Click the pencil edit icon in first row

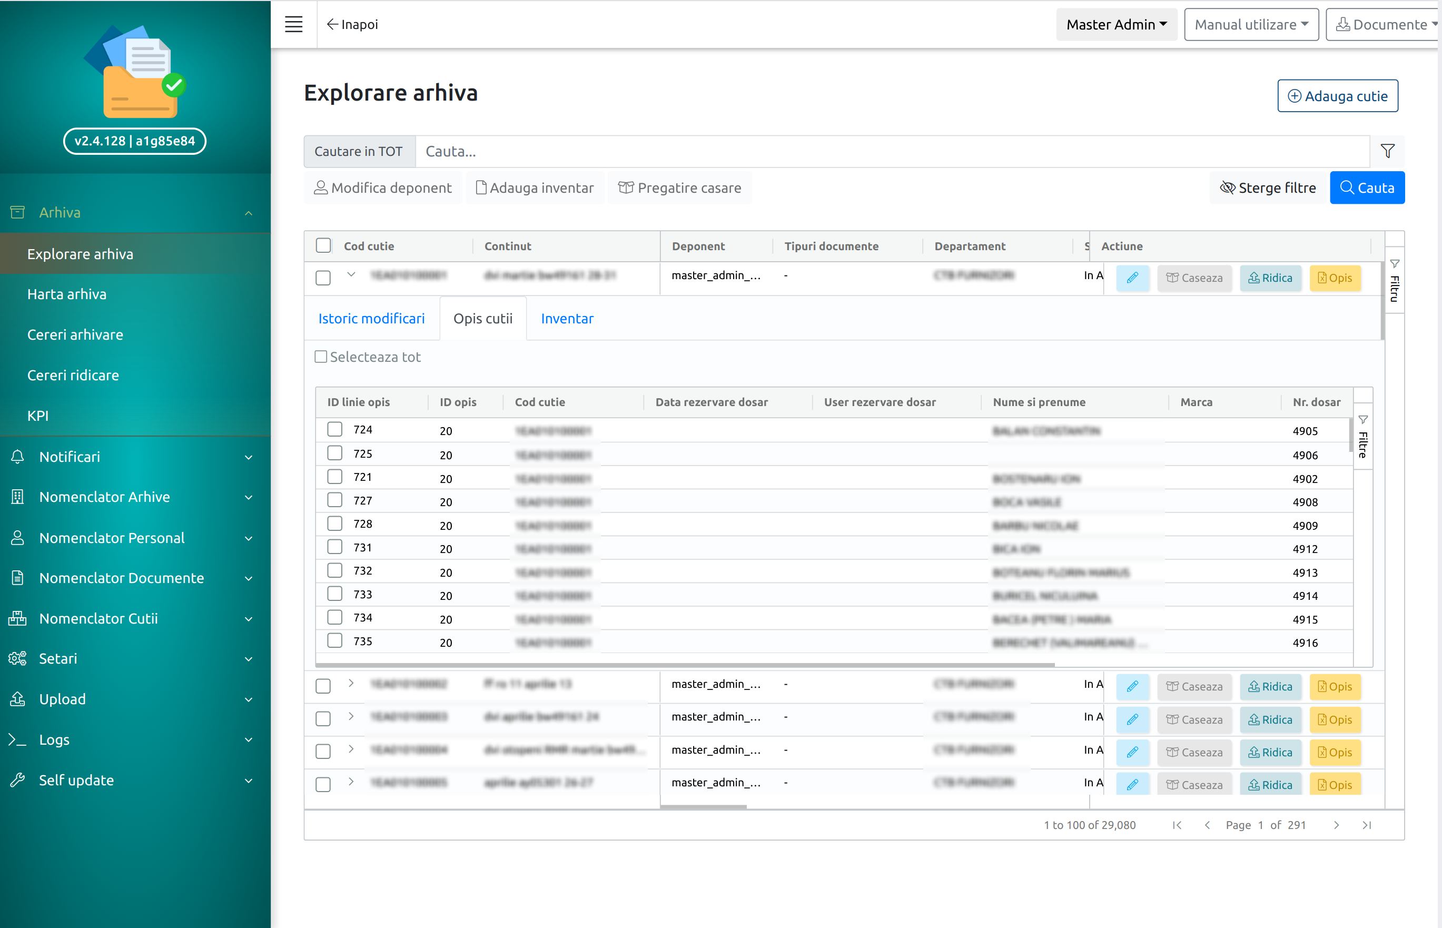coord(1132,278)
